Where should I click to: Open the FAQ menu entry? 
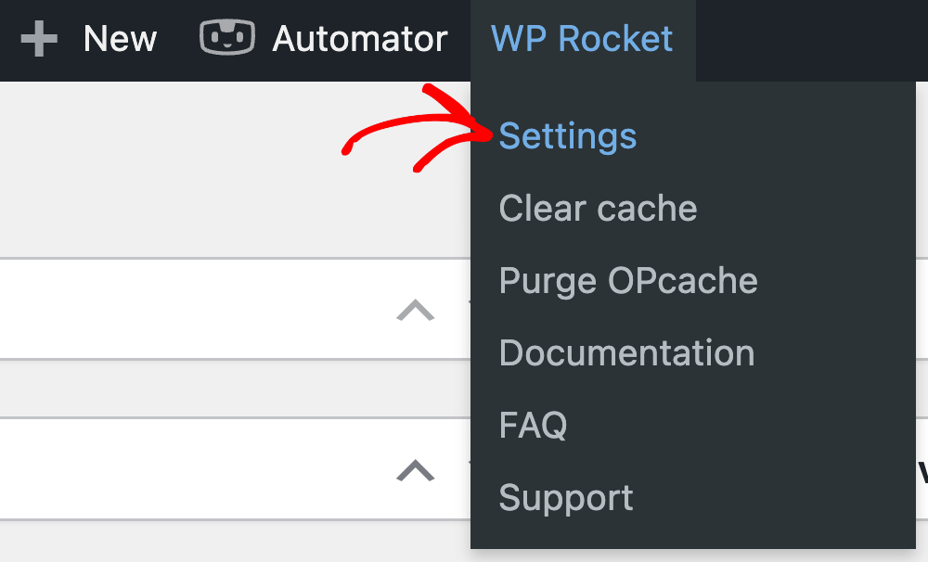(534, 425)
